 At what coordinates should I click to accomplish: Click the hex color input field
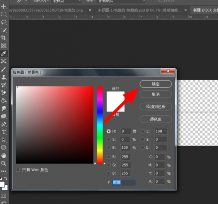[124, 182]
